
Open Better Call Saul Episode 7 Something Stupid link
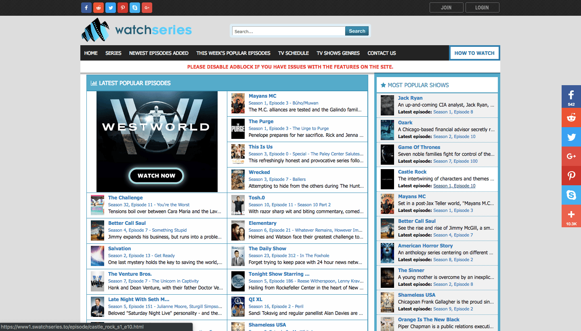point(147,230)
